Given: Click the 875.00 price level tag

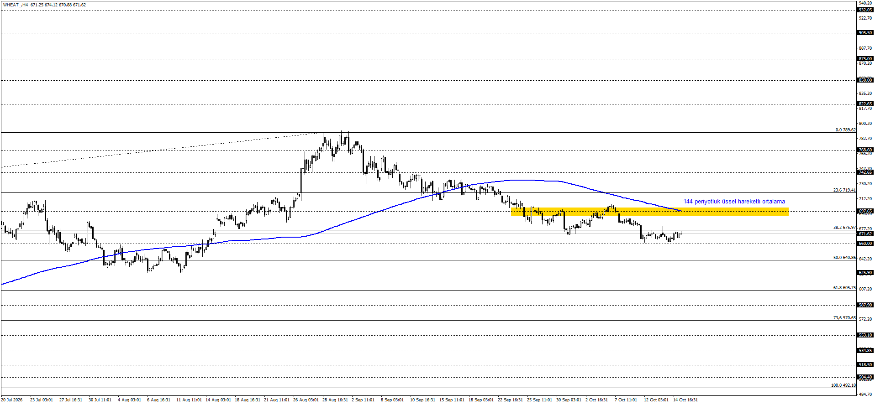Looking at the screenshot, I should pos(865,59).
